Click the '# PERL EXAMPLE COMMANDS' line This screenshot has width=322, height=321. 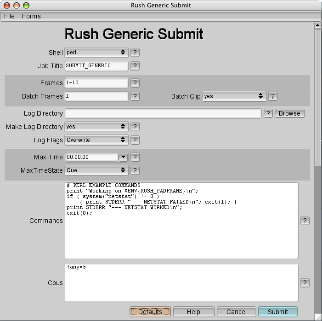tap(103, 185)
